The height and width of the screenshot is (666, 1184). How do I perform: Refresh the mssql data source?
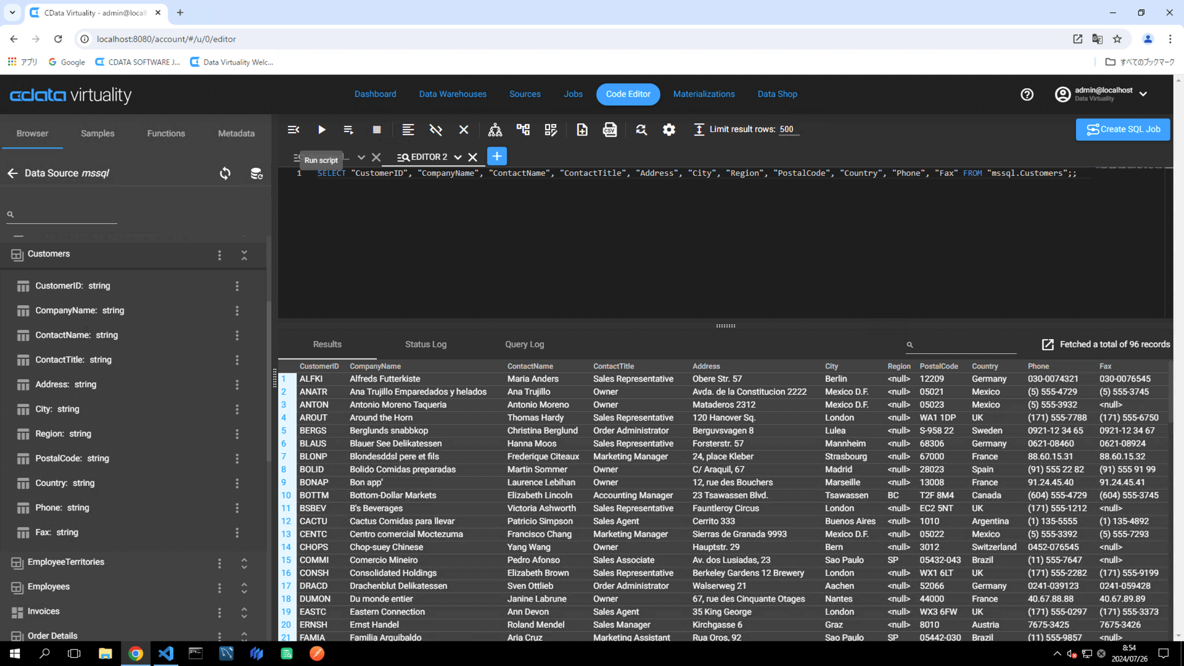pyautogui.click(x=225, y=173)
